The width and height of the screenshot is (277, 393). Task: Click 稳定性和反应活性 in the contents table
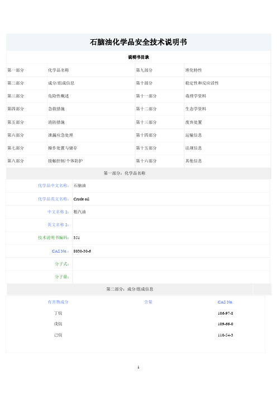[x=202, y=83]
